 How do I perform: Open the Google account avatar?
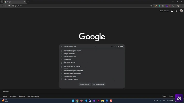(181, 11)
